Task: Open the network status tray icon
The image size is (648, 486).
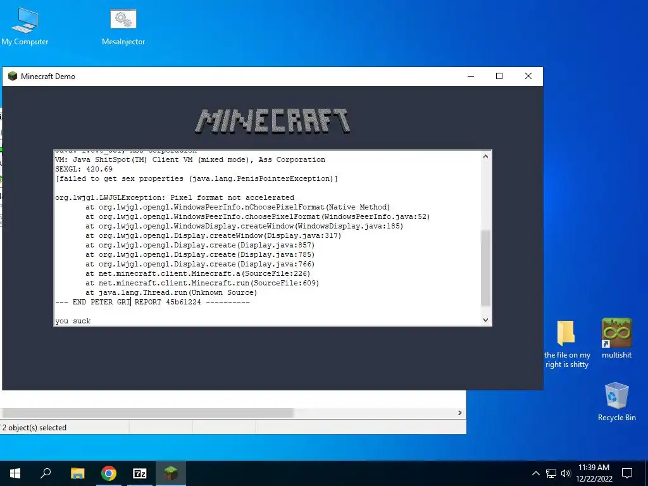Action: click(x=551, y=473)
